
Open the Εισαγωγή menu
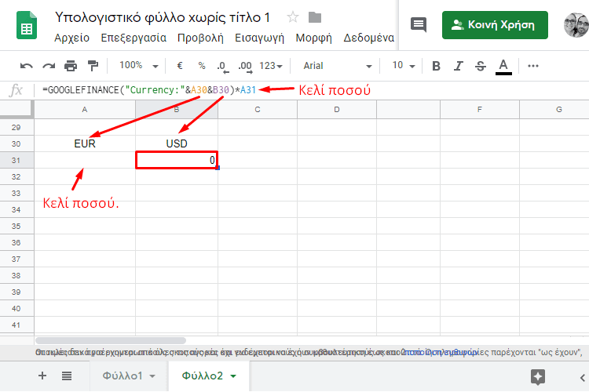tap(260, 38)
